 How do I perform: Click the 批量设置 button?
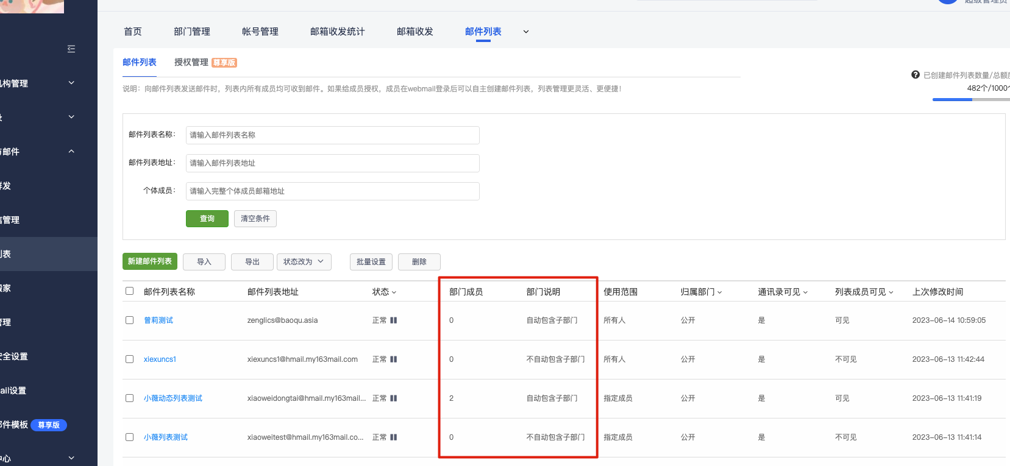click(371, 262)
